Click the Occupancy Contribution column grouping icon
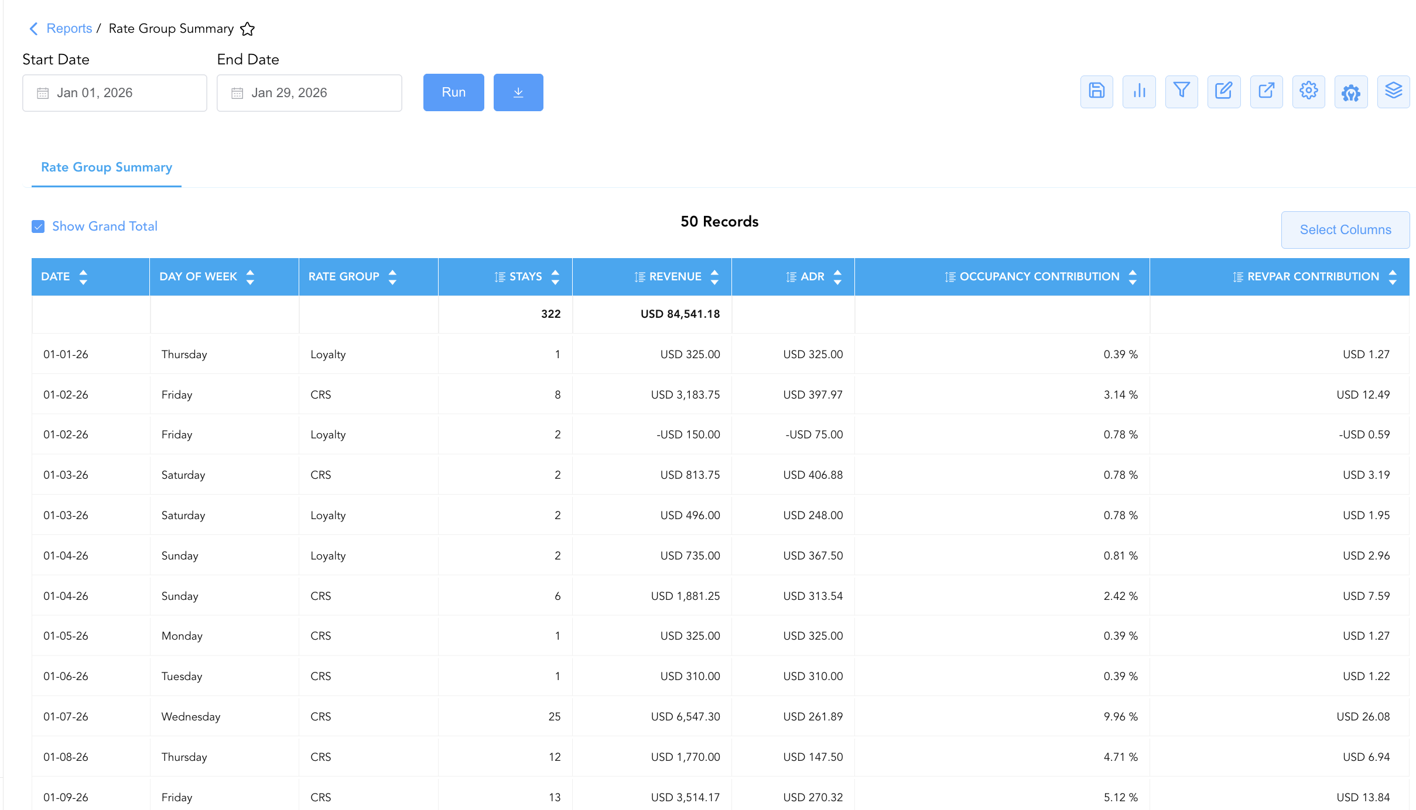The width and height of the screenshot is (1416, 810). [950, 277]
